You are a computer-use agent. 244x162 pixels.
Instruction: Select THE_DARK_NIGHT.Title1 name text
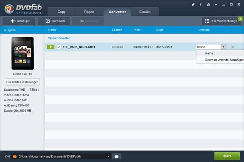point(79,47)
